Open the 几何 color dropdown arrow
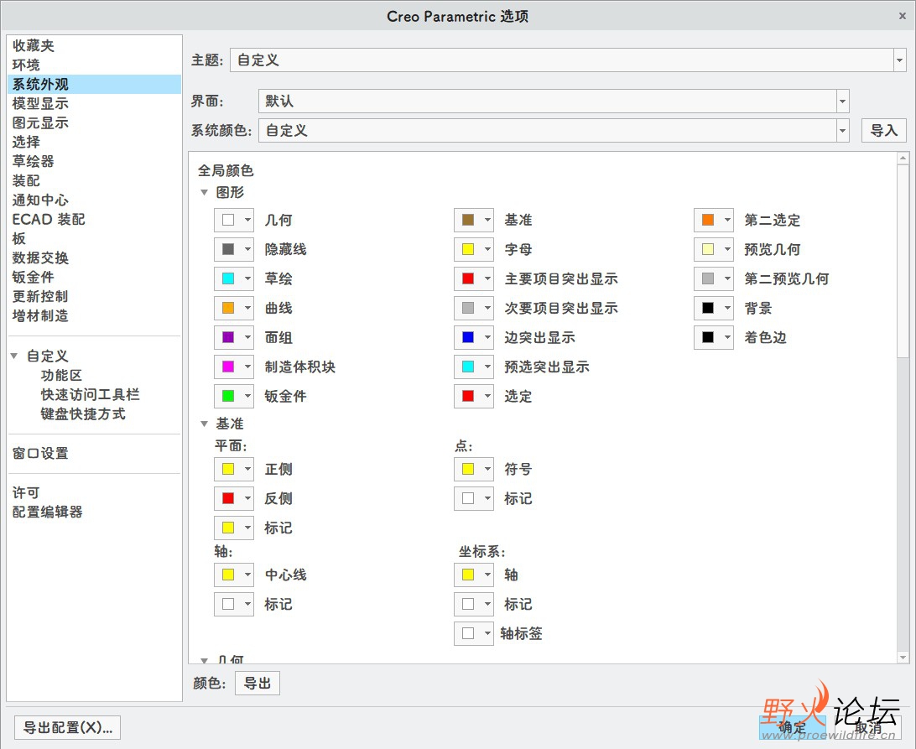 point(247,220)
